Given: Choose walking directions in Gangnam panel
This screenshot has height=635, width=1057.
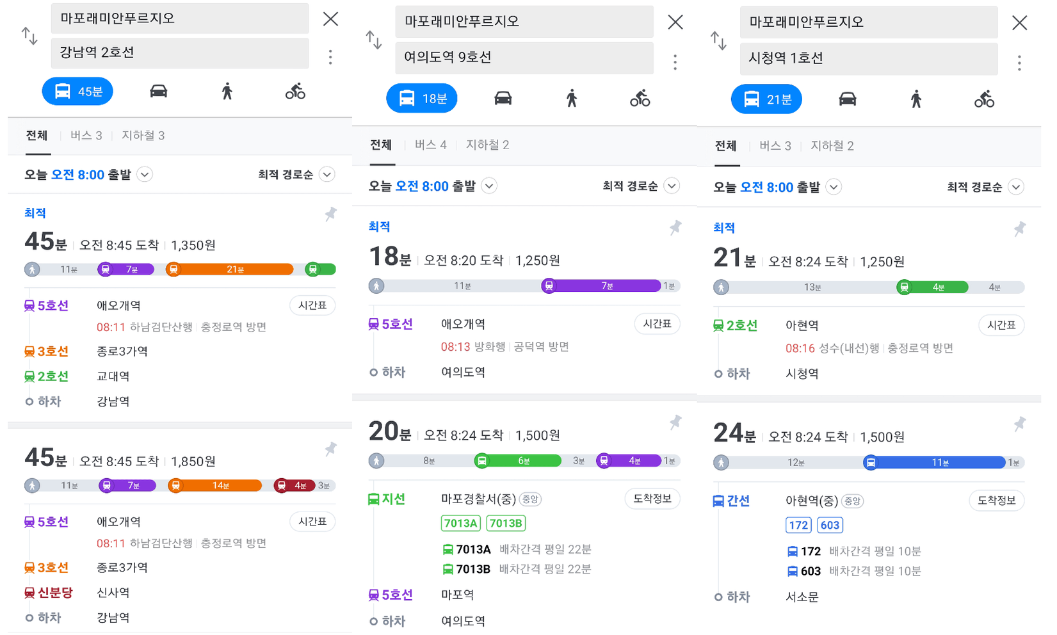Looking at the screenshot, I should coord(227,92).
